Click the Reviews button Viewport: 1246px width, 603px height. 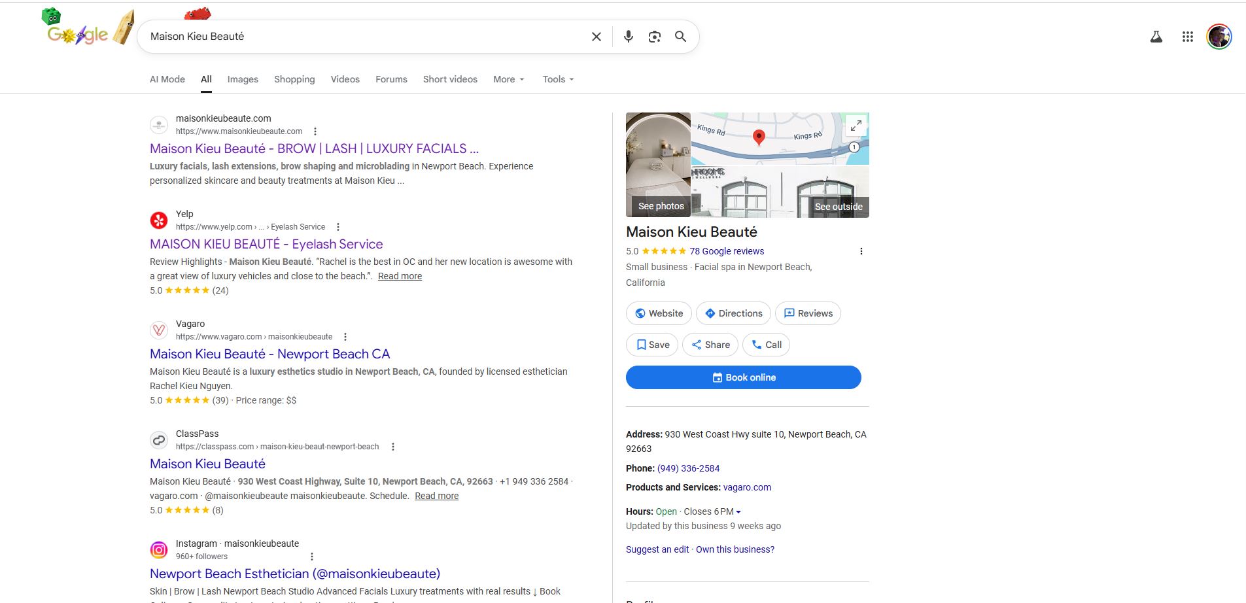[x=808, y=313]
